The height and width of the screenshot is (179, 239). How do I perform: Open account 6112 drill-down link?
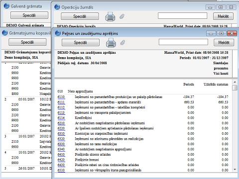point(61,107)
